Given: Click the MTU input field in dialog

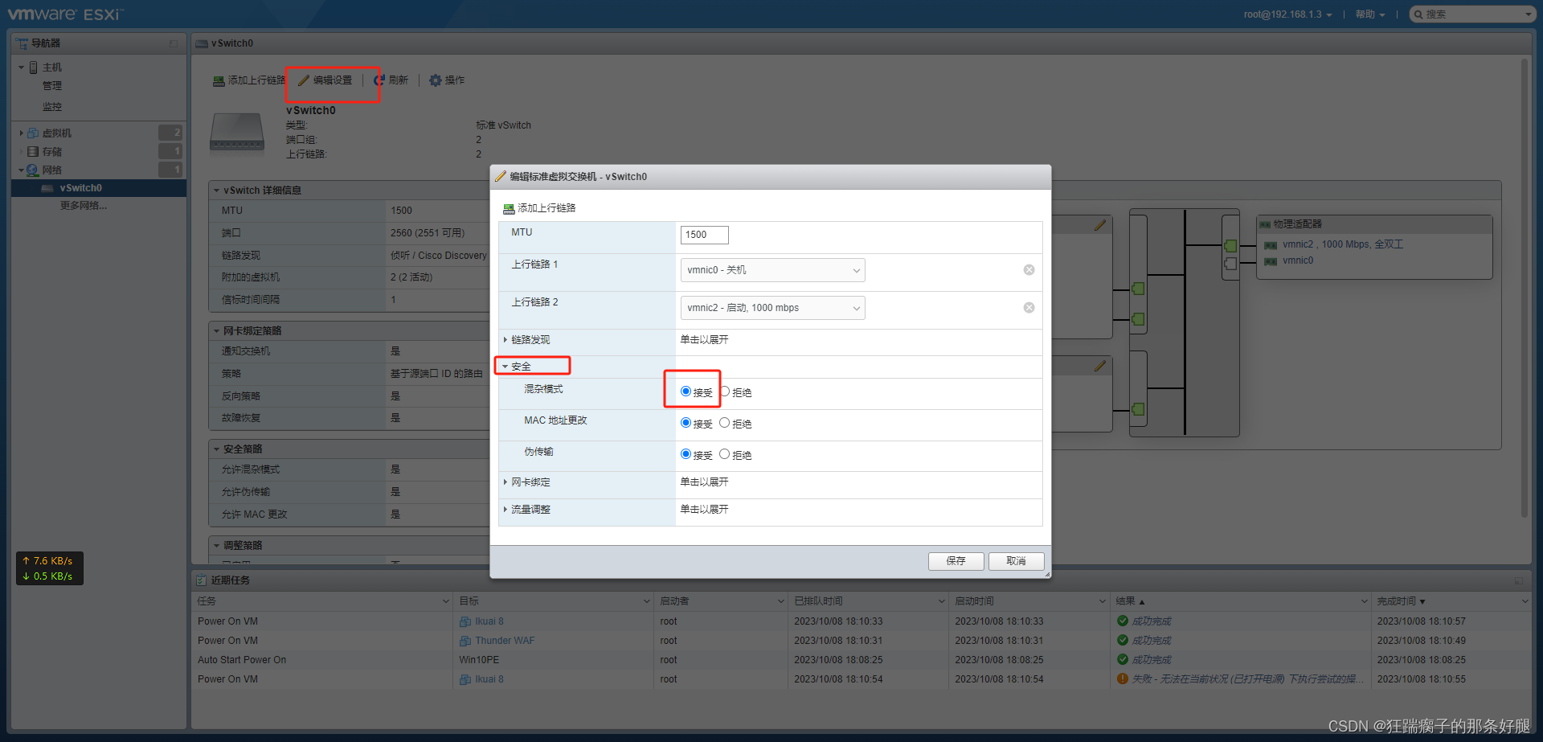Looking at the screenshot, I should click(x=705, y=235).
